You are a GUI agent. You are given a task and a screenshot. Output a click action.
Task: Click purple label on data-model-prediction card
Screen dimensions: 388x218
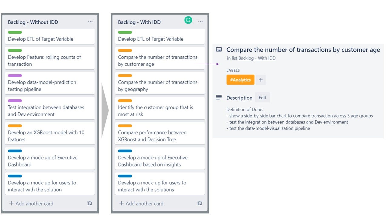[15, 76]
